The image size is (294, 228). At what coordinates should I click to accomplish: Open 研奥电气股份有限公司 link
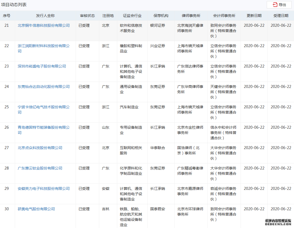36,209
